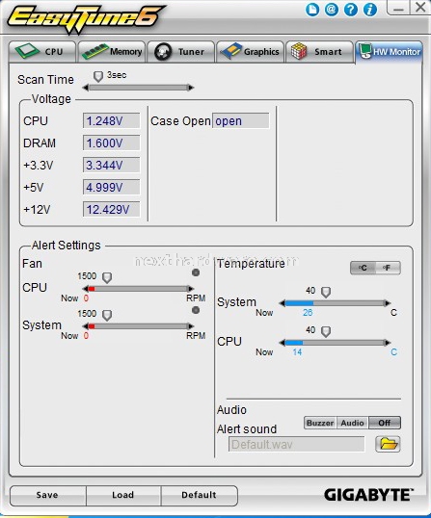Screen dimensions: 431x518
Task: Click System fan slider right arrow
Action: tap(191, 326)
